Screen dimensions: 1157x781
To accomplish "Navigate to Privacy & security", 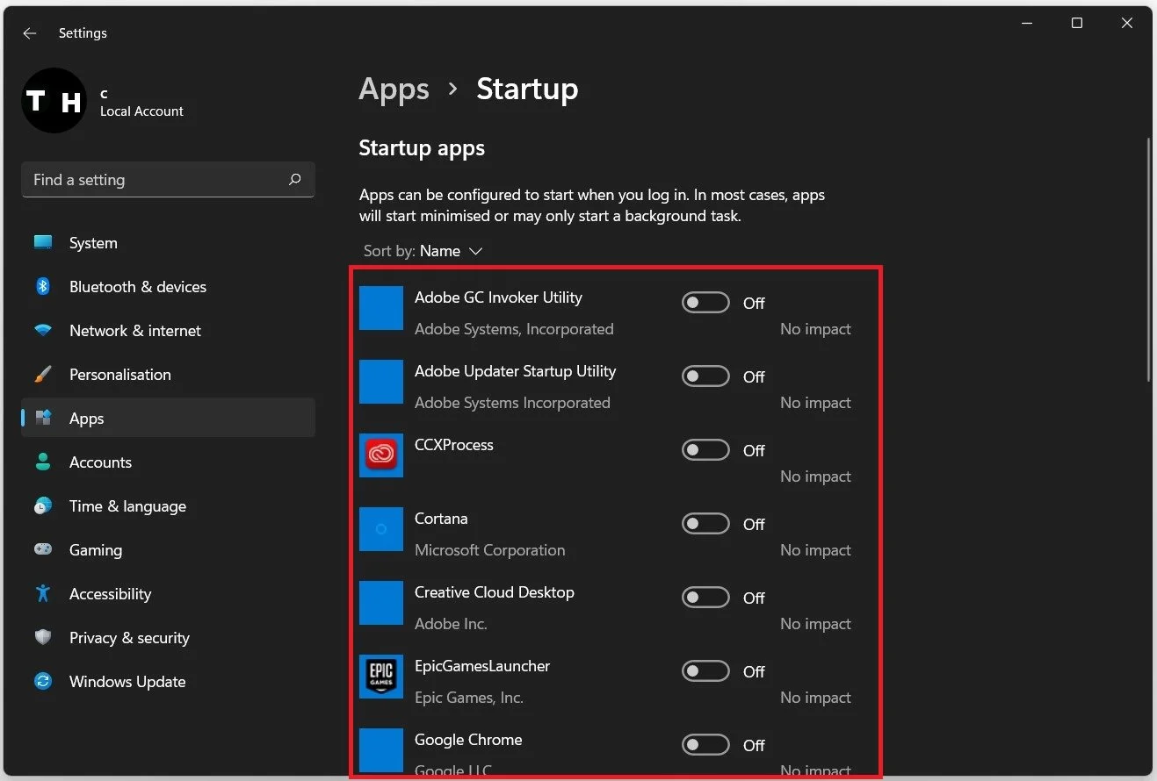I will click(x=168, y=638).
